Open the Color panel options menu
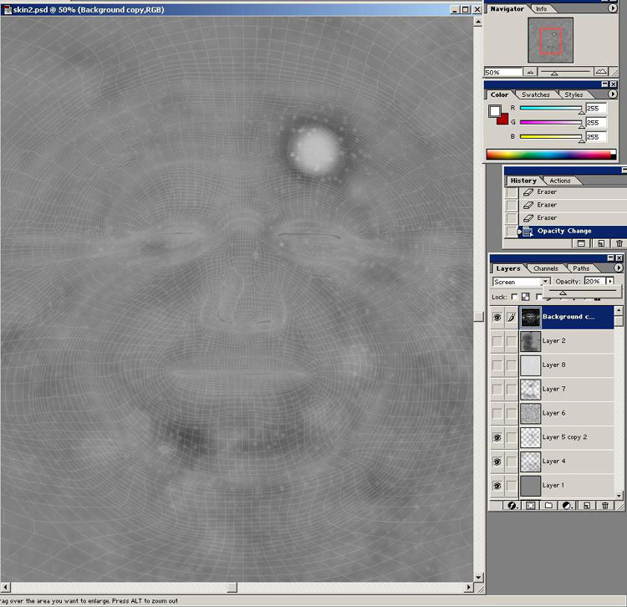627x607 pixels. tap(613, 94)
